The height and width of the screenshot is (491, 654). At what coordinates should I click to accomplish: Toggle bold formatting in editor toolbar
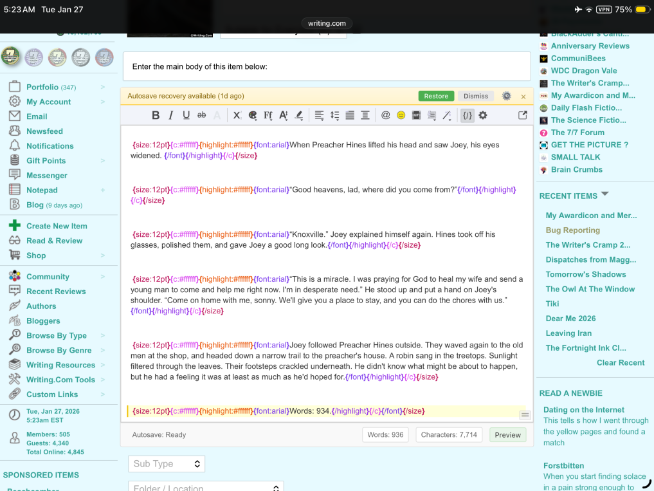pos(156,115)
